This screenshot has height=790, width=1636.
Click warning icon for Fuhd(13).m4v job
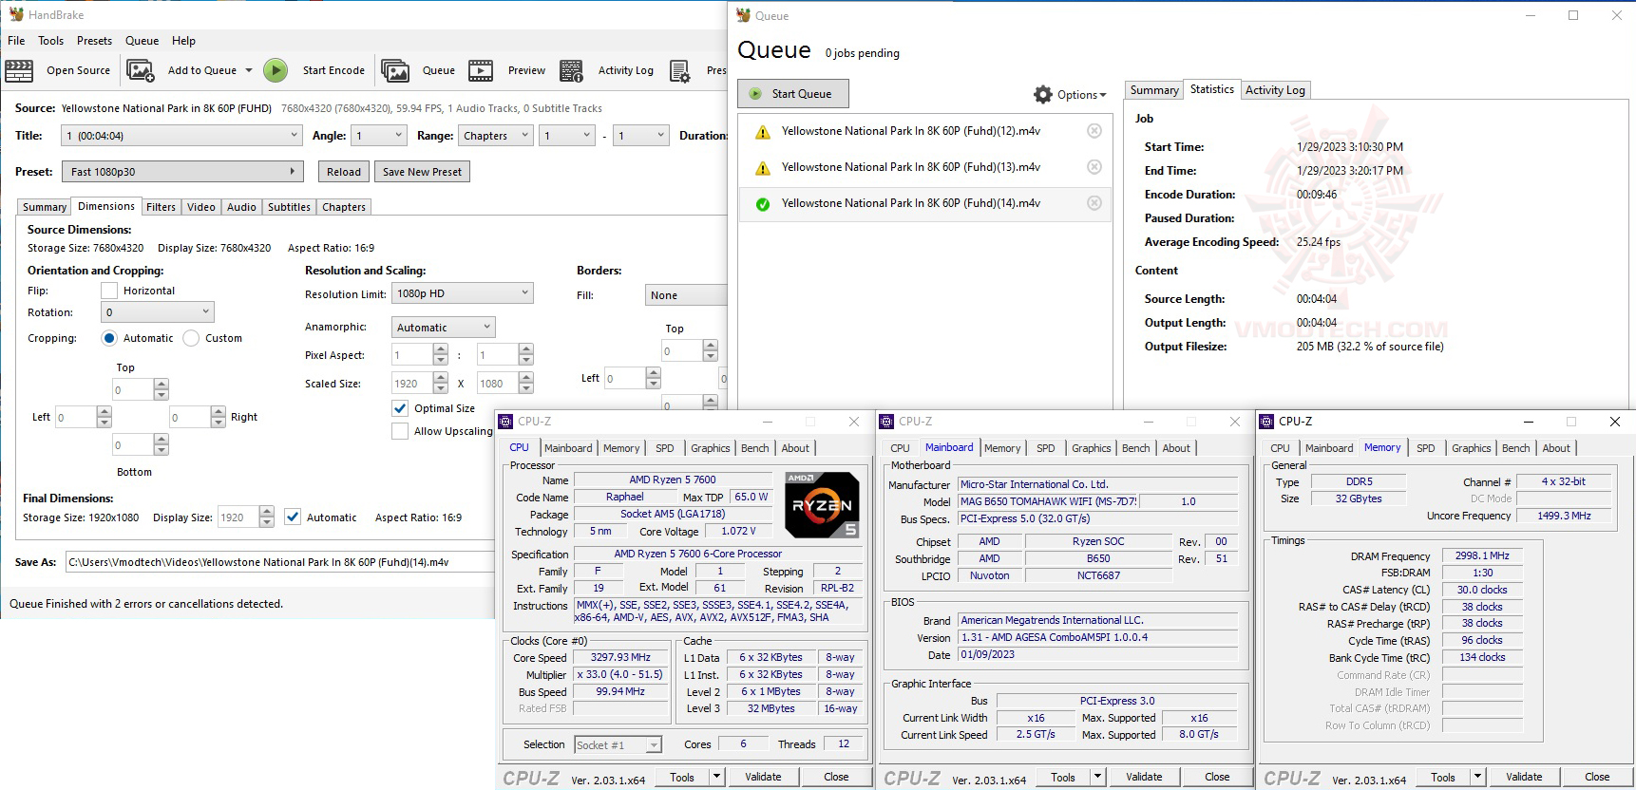tap(763, 168)
